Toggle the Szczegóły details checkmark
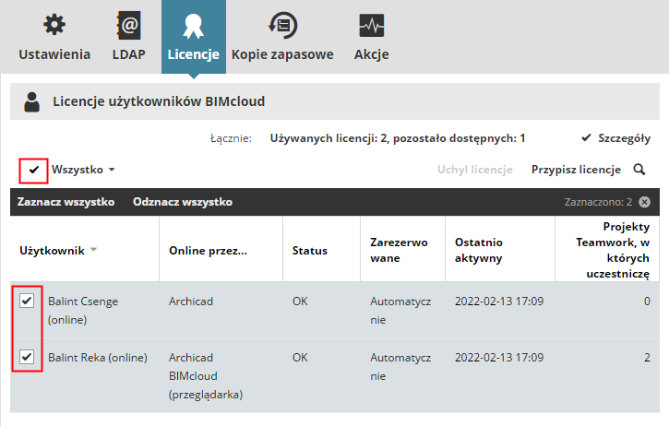 (585, 138)
